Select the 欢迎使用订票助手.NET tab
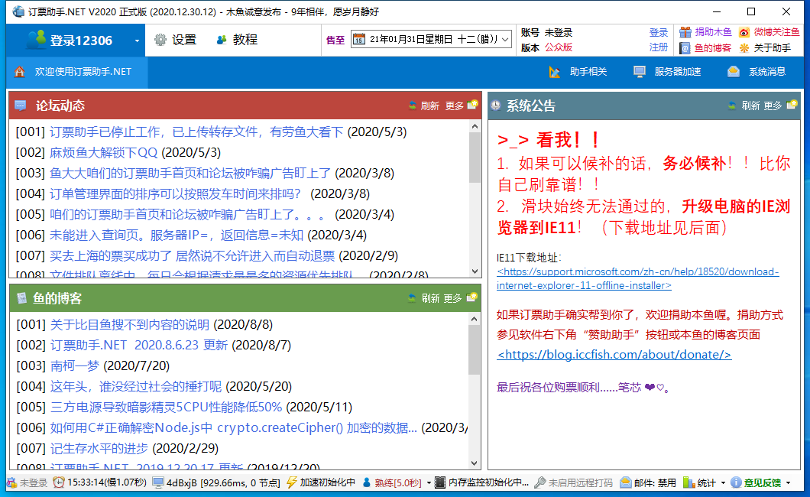 coord(77,72)
